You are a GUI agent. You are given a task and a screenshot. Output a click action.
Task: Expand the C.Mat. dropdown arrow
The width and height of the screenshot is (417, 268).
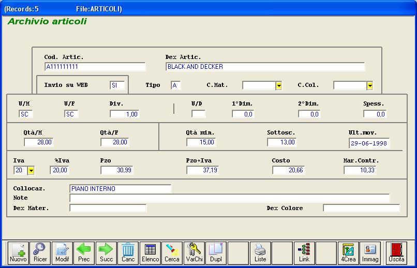coord(279,85)
